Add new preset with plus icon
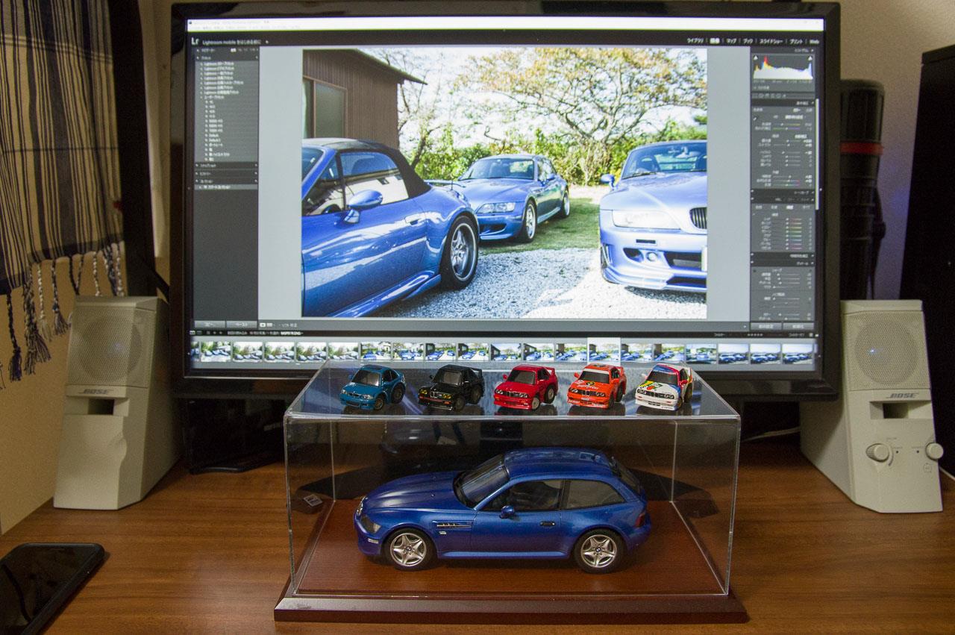Image resolution: width=955 pixels, height=635 pixels. point(256,57)
